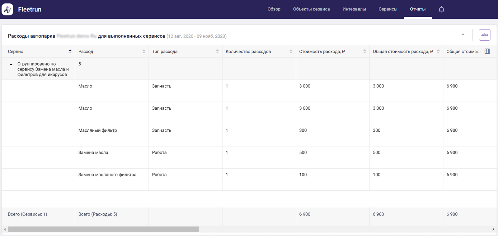Sort by the Расход column arrows

144,51
